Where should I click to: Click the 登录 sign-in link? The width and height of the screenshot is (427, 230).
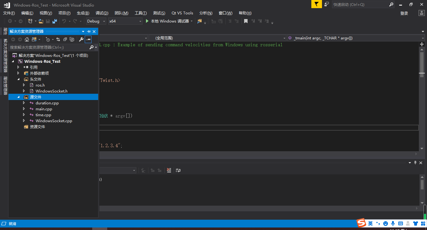coord(404,13)
